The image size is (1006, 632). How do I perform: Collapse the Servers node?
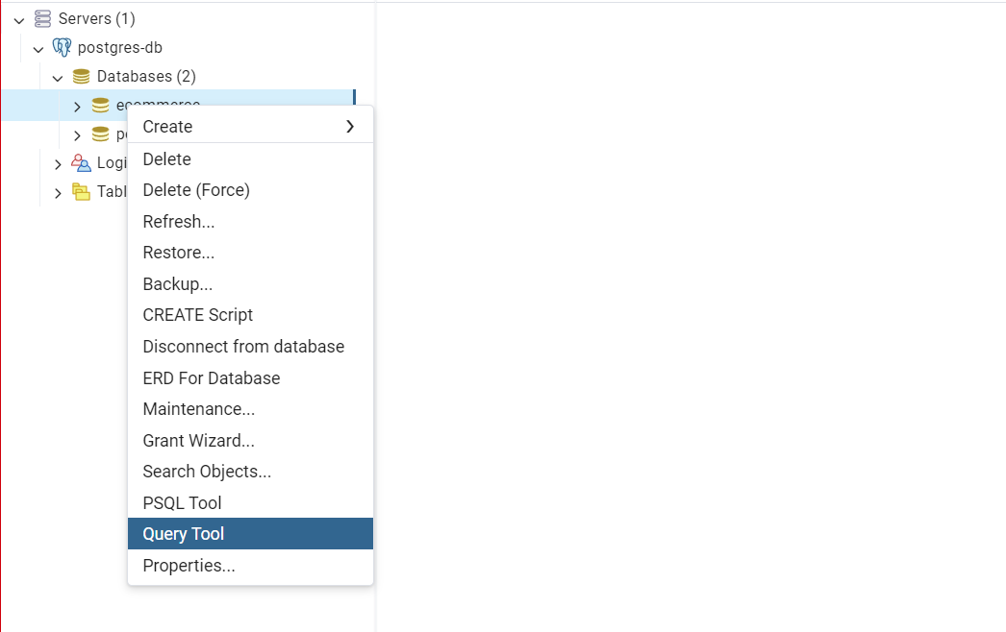tap(19, 18)
